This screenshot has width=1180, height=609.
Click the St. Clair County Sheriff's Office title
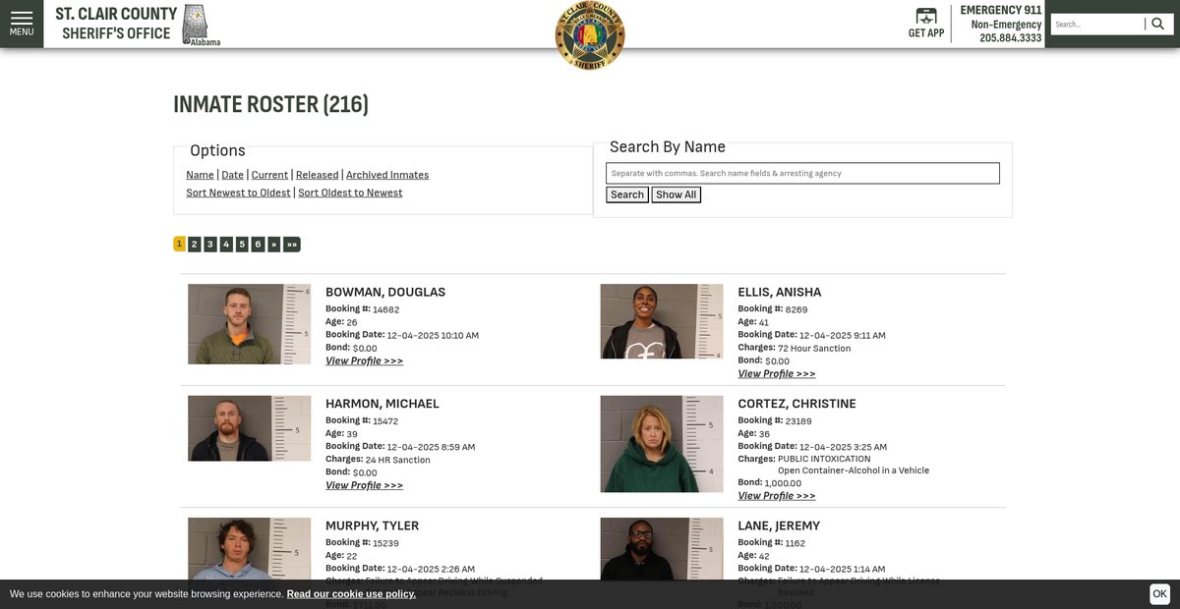click(x=116, y=24)
